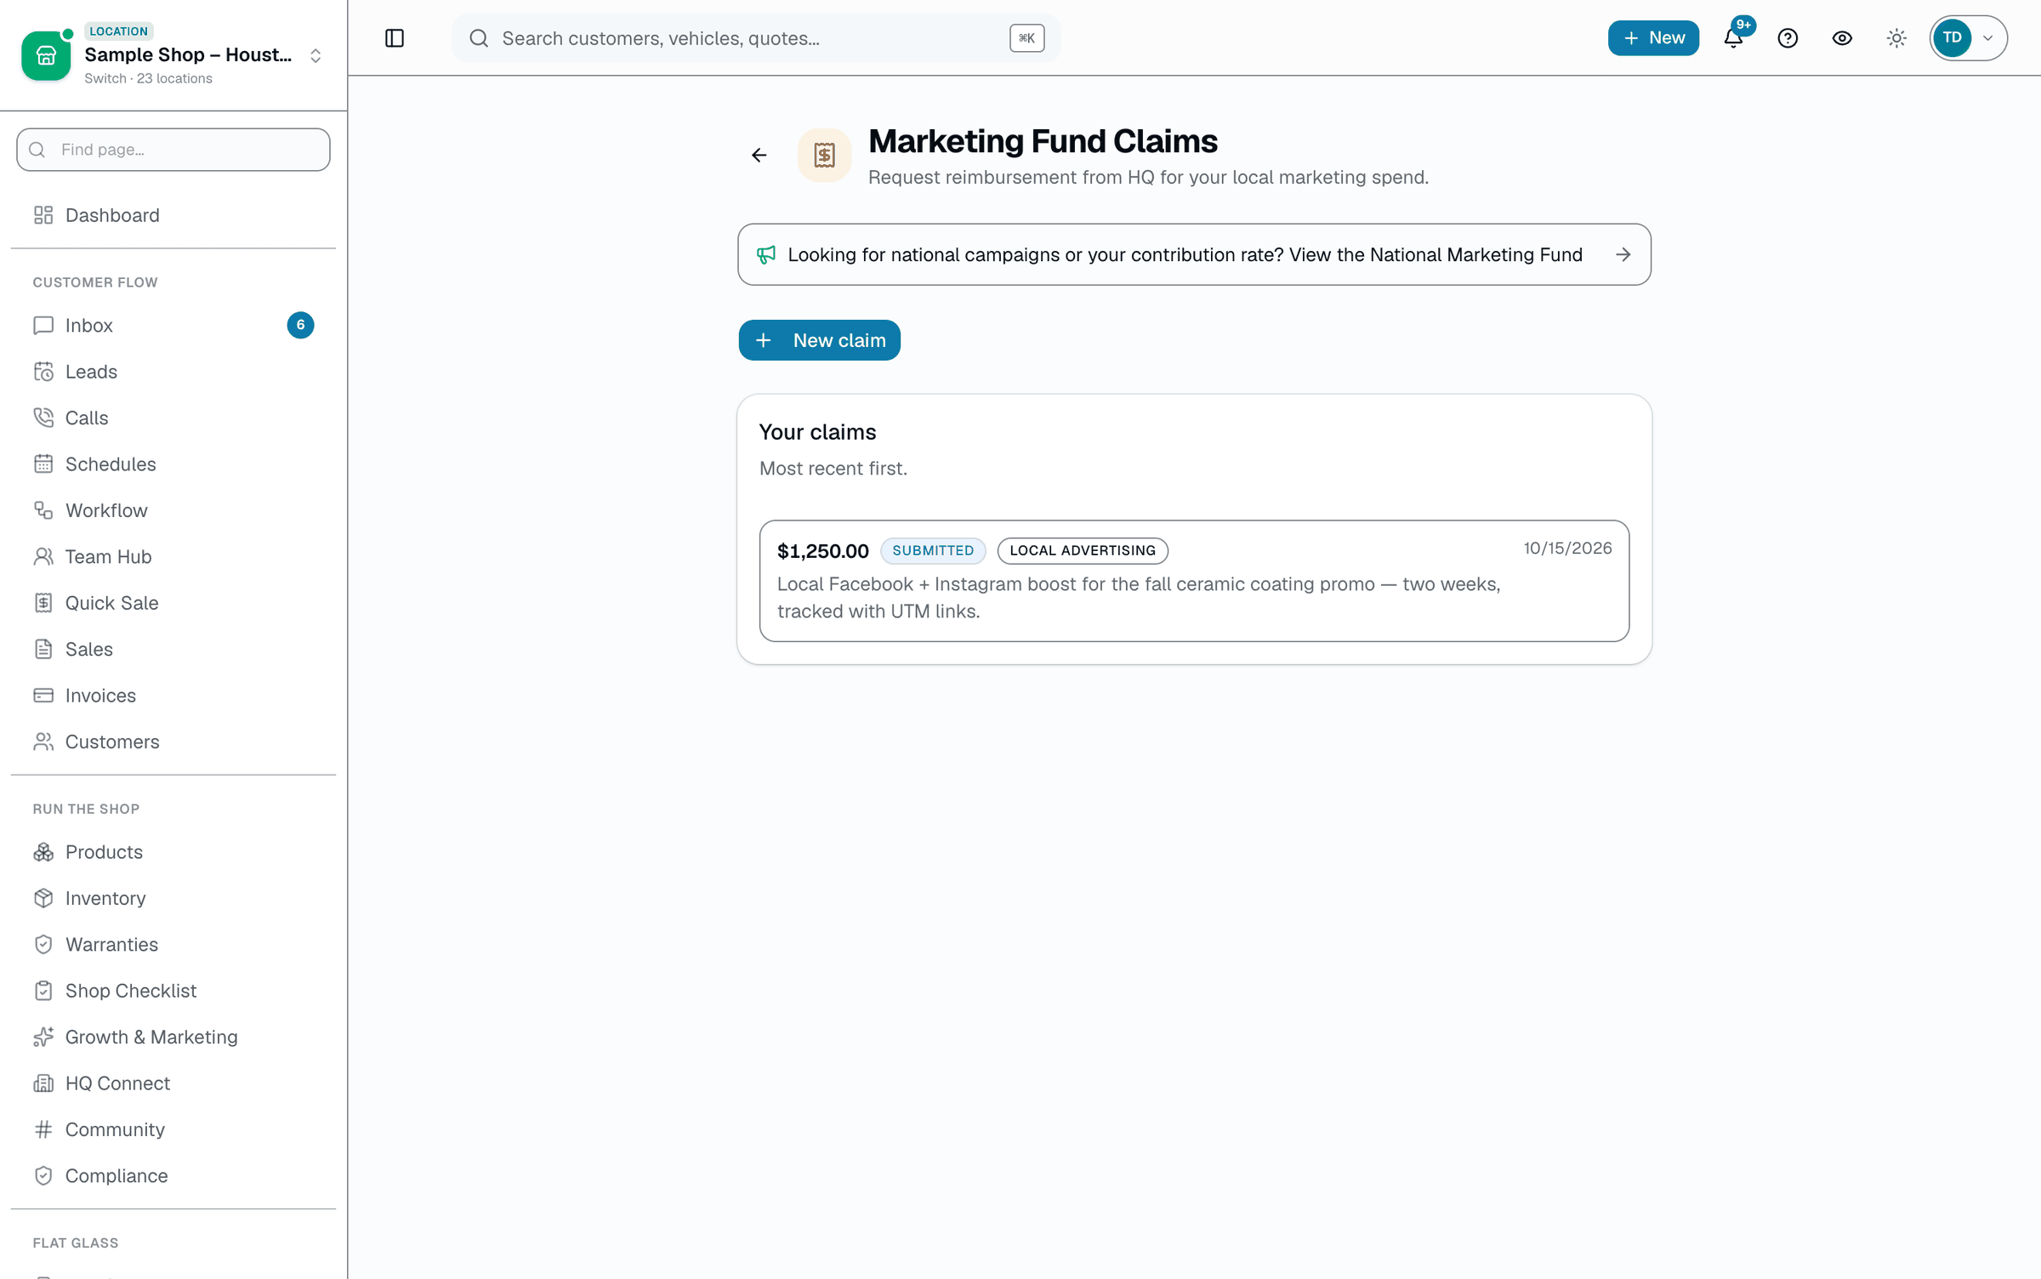This screenshot has width=2041, height=1279.
Task: Open Quick Sale
Action: click(173, 603)
